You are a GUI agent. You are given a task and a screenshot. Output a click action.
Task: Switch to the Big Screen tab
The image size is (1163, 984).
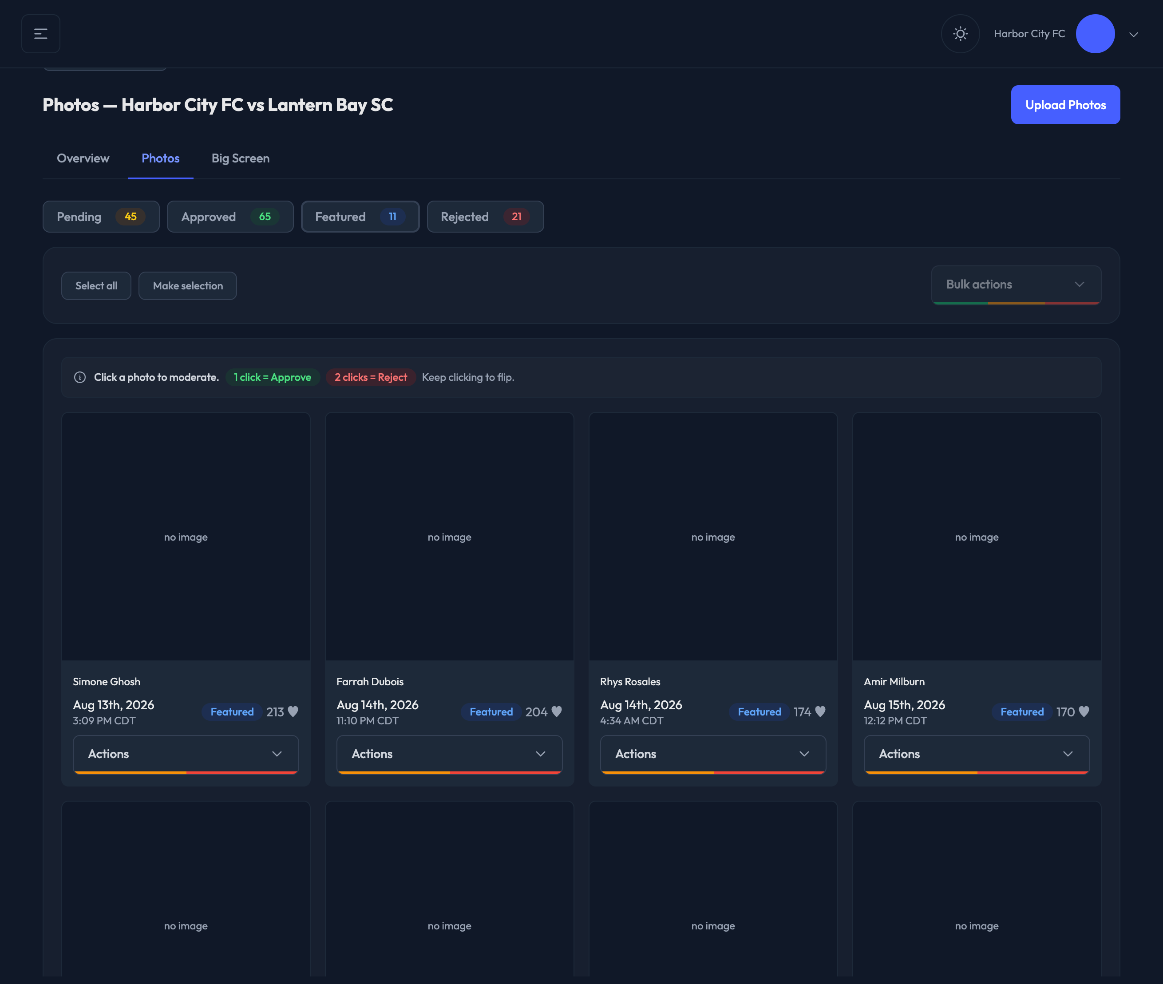241,158
